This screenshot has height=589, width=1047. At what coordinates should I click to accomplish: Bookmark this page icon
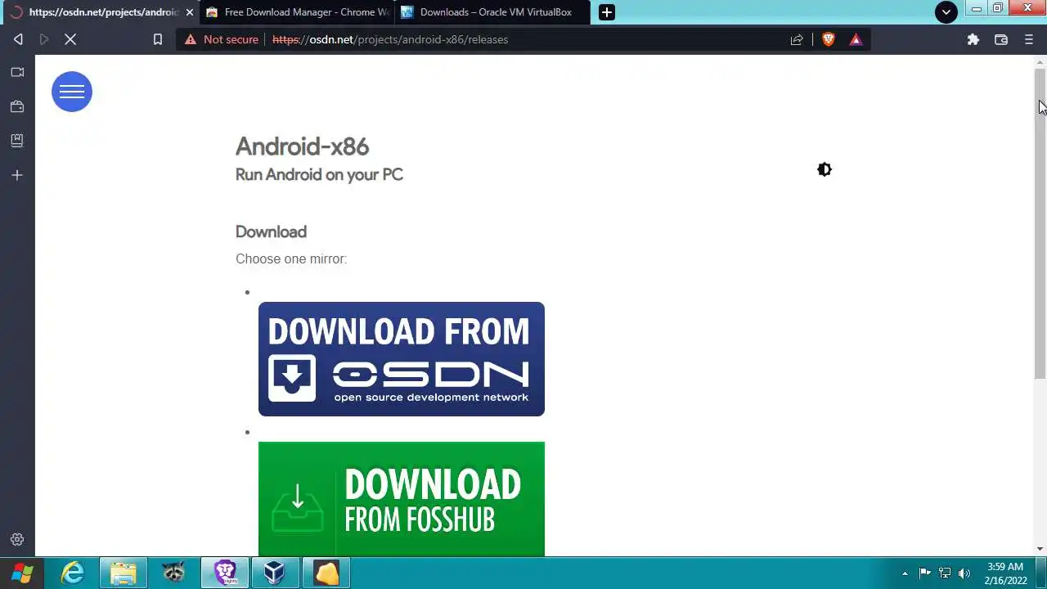click(158, 39)
